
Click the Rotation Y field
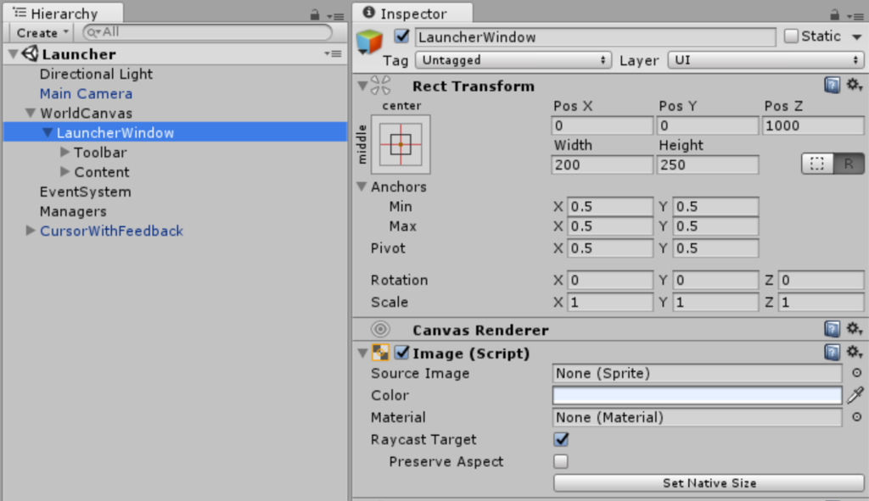[715, 280]
